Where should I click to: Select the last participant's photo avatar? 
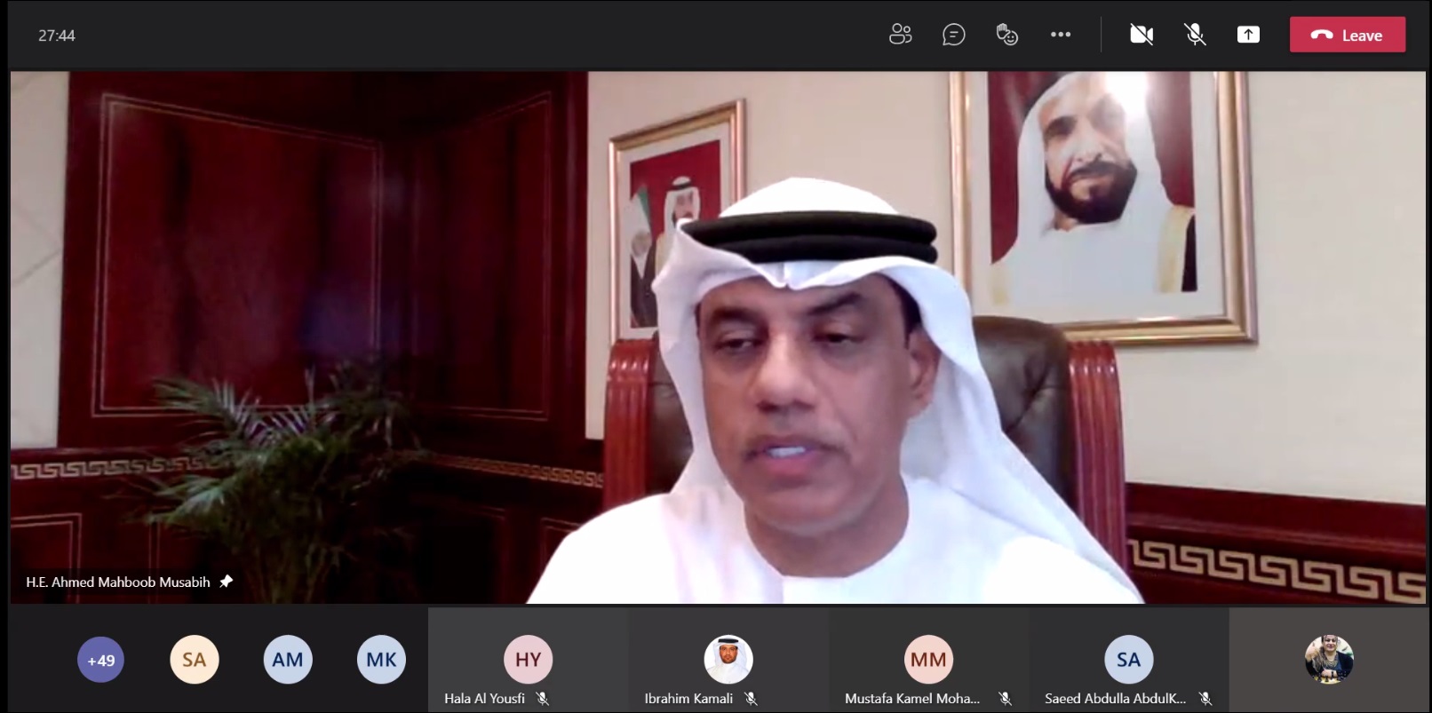[1329, 659]
